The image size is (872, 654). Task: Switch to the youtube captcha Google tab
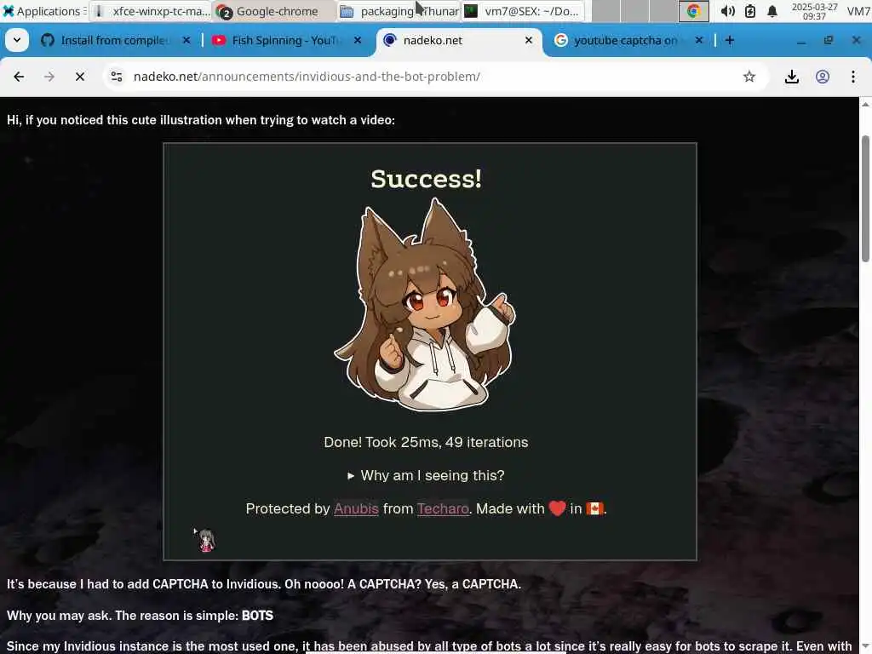pyautogui.click(x=628, y=40)
